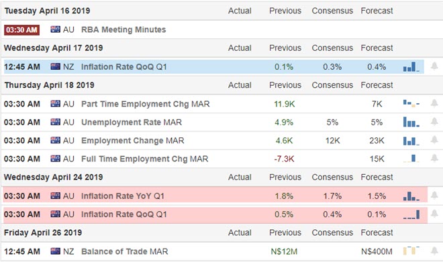Open mini bar chart for NZ Inflation Rate QoQ

411,67
